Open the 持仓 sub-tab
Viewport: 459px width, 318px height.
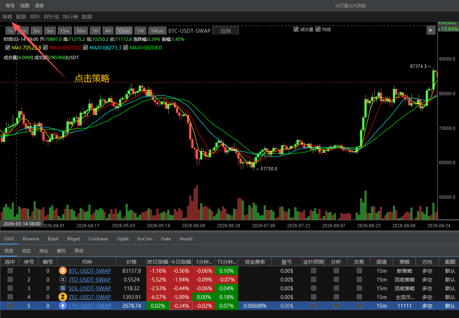tap(44, 251)
